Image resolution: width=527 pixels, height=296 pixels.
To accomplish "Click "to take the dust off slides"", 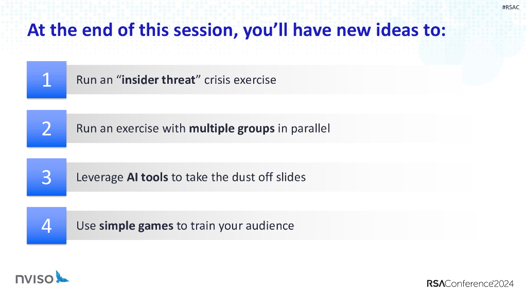I will click(x=238, y=177).
